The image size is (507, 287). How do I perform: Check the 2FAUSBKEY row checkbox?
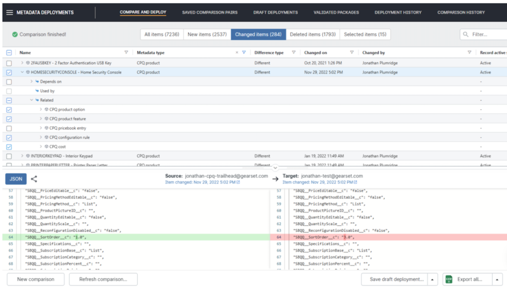(x=9, y=63)
